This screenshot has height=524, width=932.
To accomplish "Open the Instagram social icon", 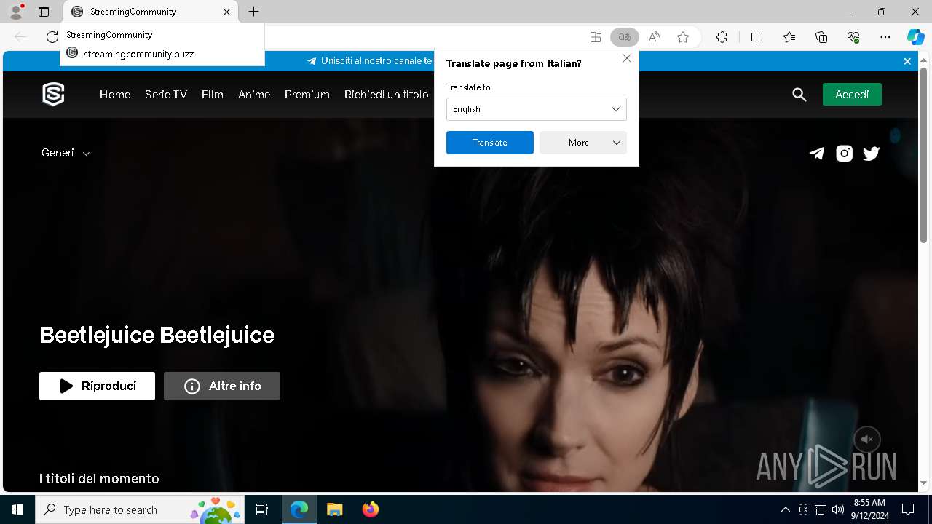I will point(844,154).
